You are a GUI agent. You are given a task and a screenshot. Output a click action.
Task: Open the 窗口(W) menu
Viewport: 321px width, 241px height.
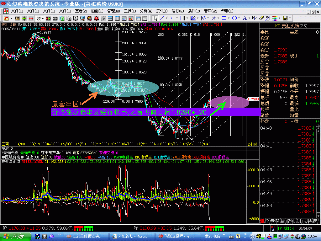point(210,11)
